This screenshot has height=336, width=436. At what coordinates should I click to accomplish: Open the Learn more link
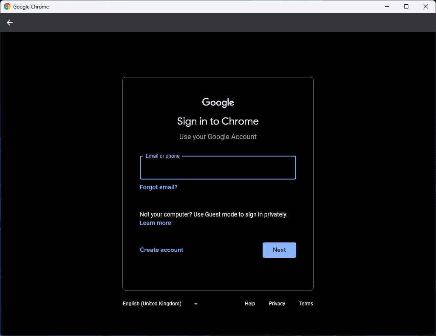[x=155, y=223]
